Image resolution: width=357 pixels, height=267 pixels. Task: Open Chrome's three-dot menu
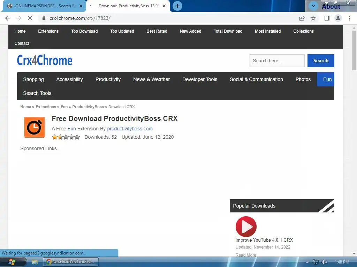tap(349, 18)
